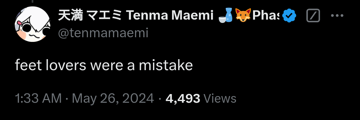Click the fox emoji in display name
Image resolution: width=360 pixels, height=120 pixels.
coord(243,16)
